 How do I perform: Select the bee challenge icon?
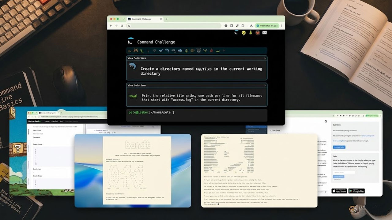coord(205,51)
